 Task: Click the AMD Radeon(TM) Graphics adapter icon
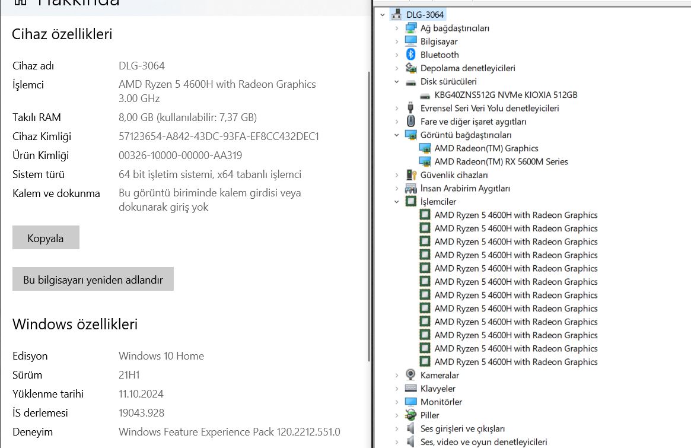tap(425, 148)
